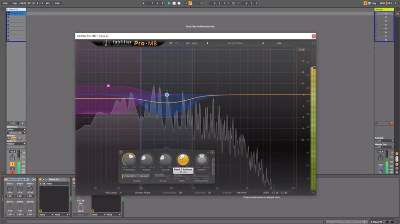Select EXPAND mode
400x224 pixels.
click(x=144, y=176)
